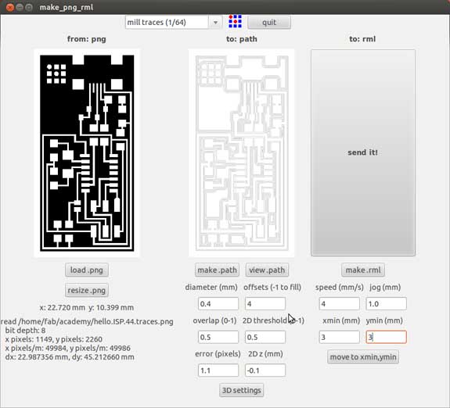Click the load .png button

87,270
